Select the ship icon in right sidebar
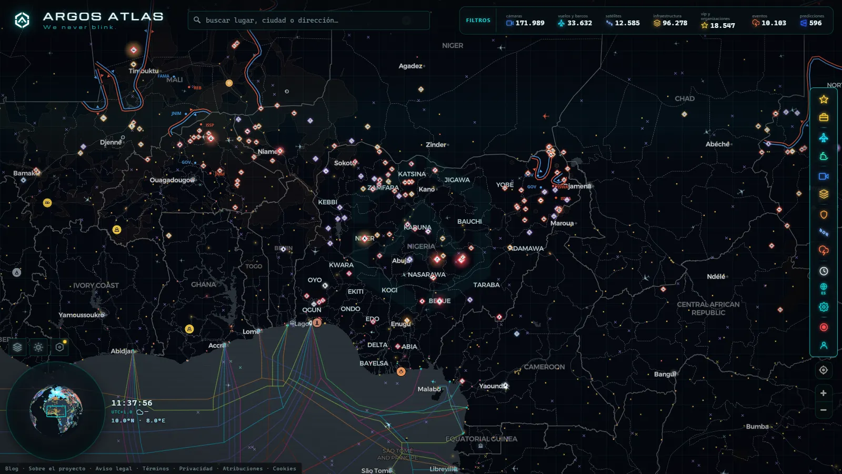Viewport: 842px width, 474px height. (x=824, y=156)
